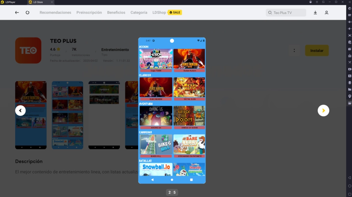Start video recorder from sidebar
The width and height of the screenshot is (352, 197).
[350, 69]
